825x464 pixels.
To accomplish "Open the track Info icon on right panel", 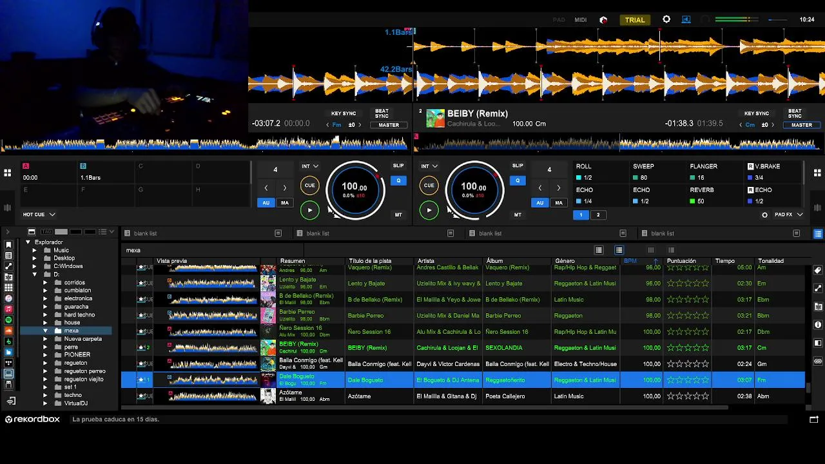I will [x=818, y=325].
